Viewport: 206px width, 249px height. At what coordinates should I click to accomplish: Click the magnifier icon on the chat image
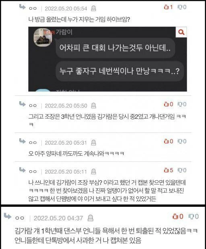click(181, 32)
